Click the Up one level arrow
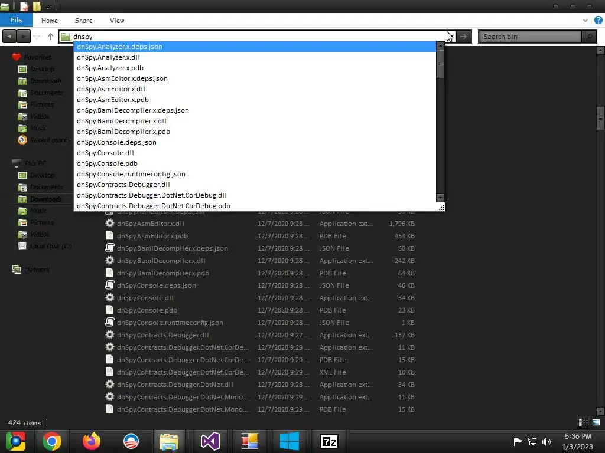The image size is (605, 453). [x=51, y=37]
